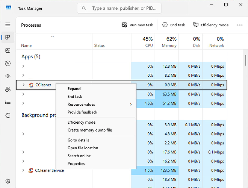This screenshot has height=188, width=248.
Task: Open the Services sidebar page
Action: [x=8, y=115]
